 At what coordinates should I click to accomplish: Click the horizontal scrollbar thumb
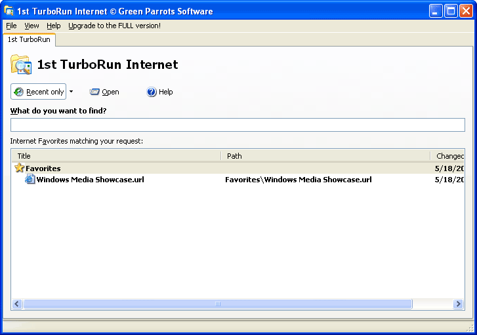click(218, 304)
